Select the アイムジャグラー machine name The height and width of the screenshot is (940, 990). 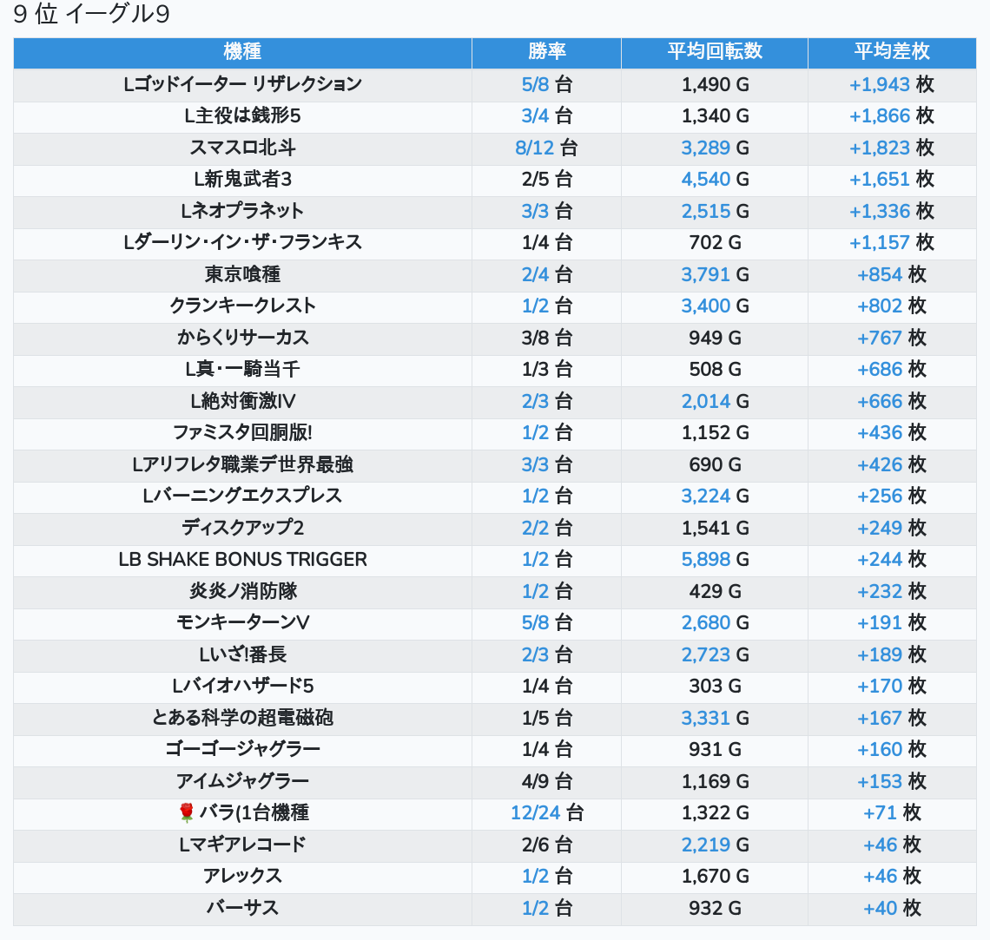(242, 781)
